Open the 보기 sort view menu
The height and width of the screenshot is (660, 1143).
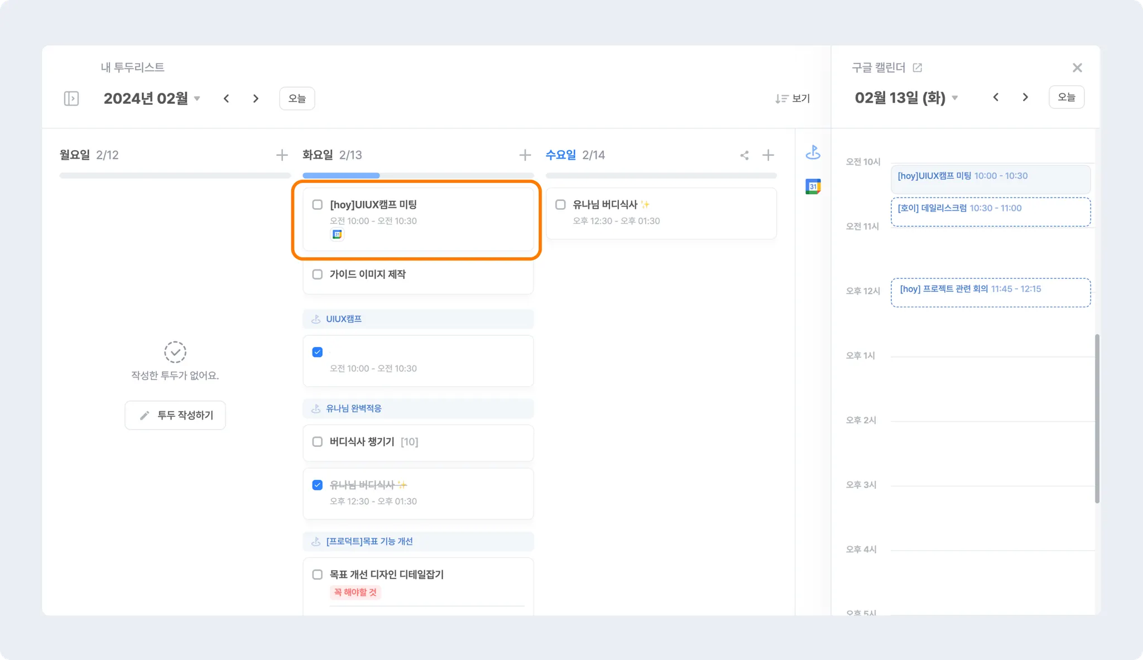point(792,99)
